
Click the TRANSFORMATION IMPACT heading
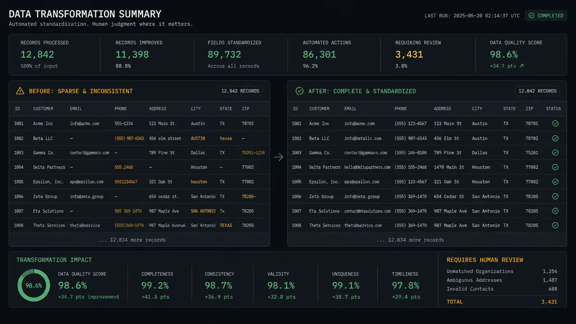pyautogui.click(x=54, y=260)
